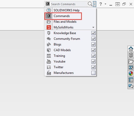Image resolution: width=134 pixels, height=116 pixels.
Task: Restore down the application window
Action: coord(124,4)
